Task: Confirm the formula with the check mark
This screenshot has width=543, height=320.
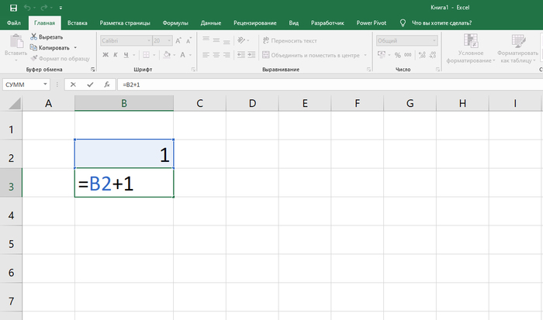Action: point(90,84)
